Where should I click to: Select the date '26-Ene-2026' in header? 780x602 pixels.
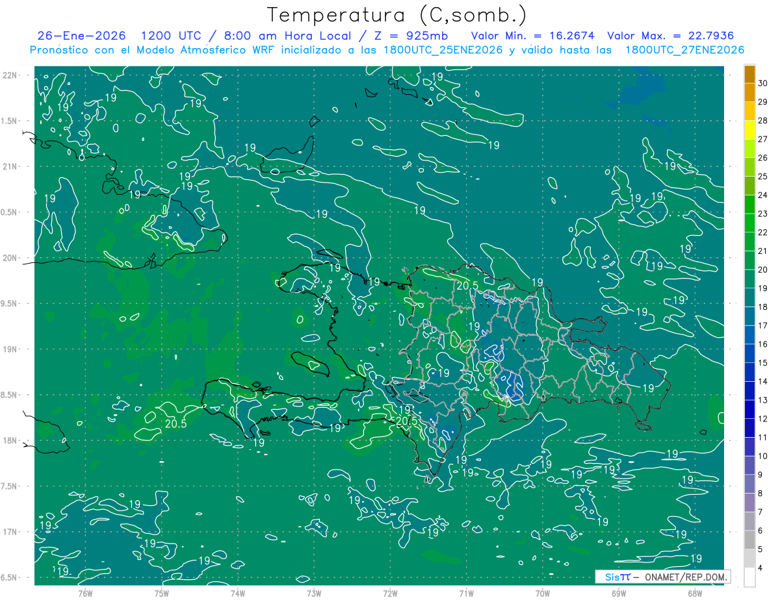pos(83,36)
